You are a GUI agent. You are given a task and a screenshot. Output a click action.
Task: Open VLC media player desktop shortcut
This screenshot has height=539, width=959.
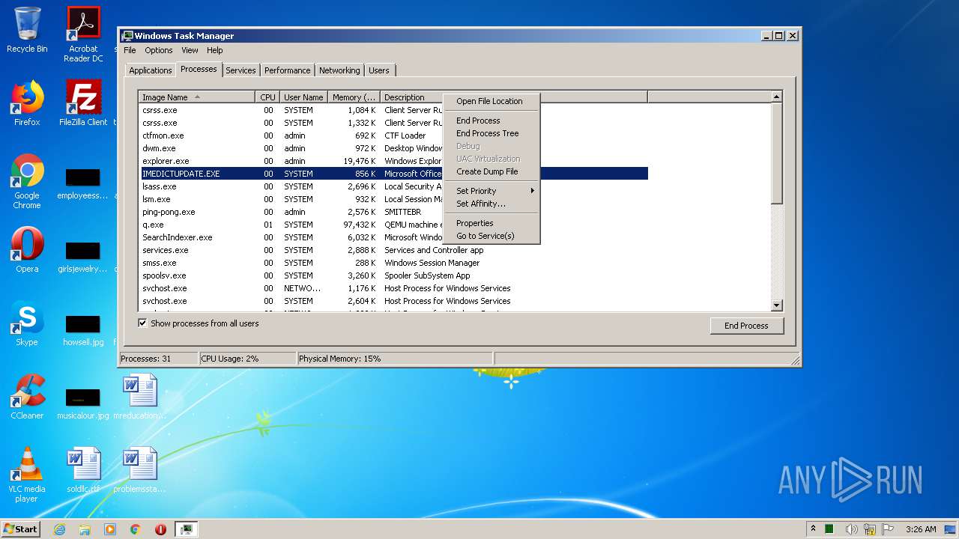(x=27, y=475)
